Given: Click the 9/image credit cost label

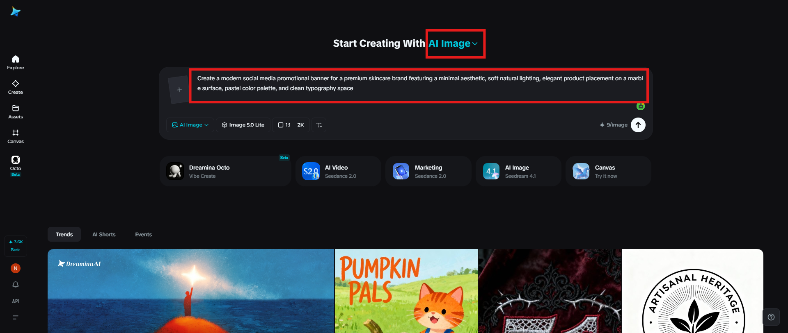Looking at the screenshot, I should [x=613, y=125].
